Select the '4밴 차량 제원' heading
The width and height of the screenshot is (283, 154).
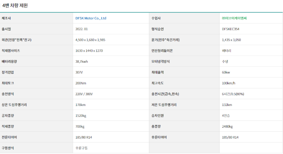tap(15, 6)
